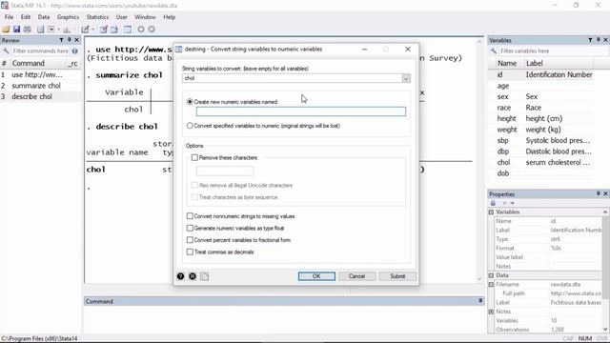The height and width of the screenshot is (343, 610).
Task: Pin the Properties panel
Action: click(598, 193)
